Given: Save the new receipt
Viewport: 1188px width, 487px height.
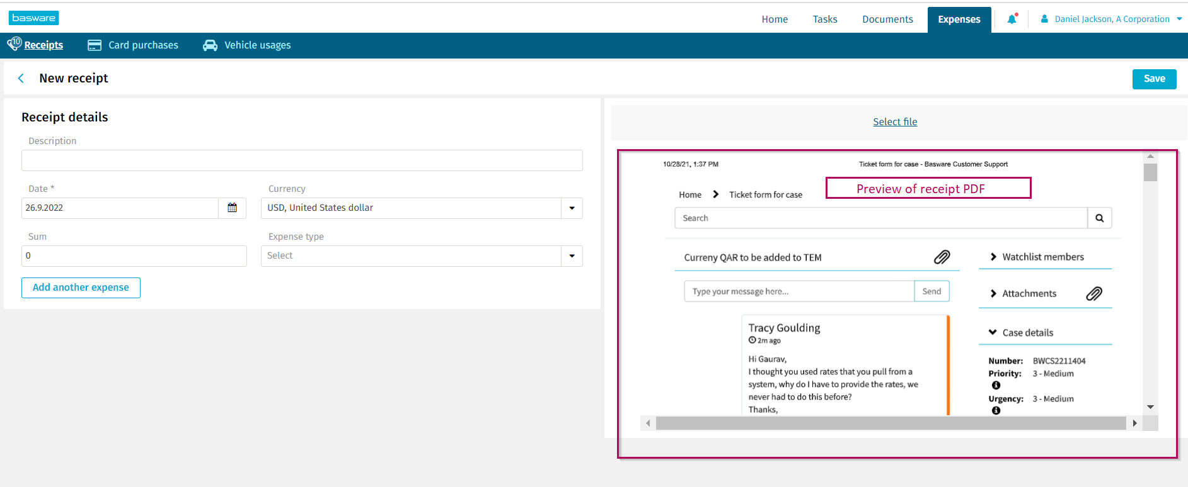Looking at the screenshot, I should pyautogui.click(x=1154, y=79).
